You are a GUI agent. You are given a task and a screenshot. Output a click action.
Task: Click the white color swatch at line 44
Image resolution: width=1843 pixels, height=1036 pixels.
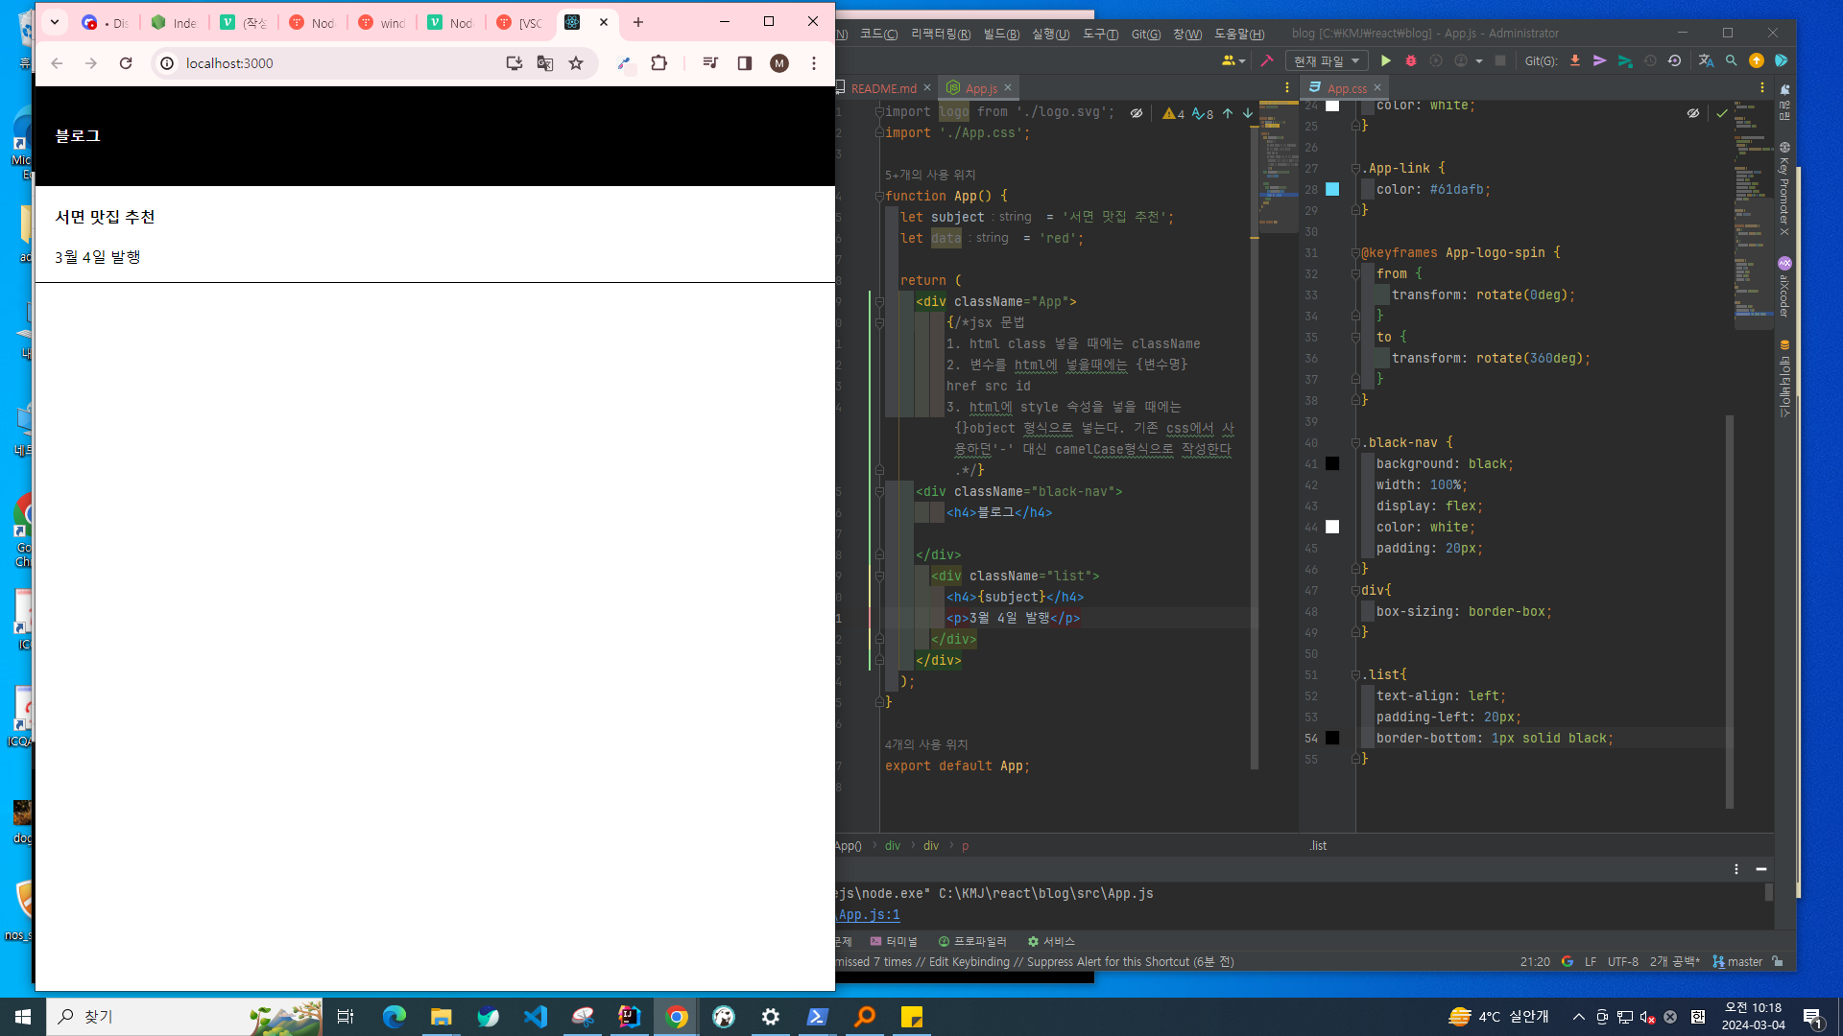click(x=1332, y=527)
